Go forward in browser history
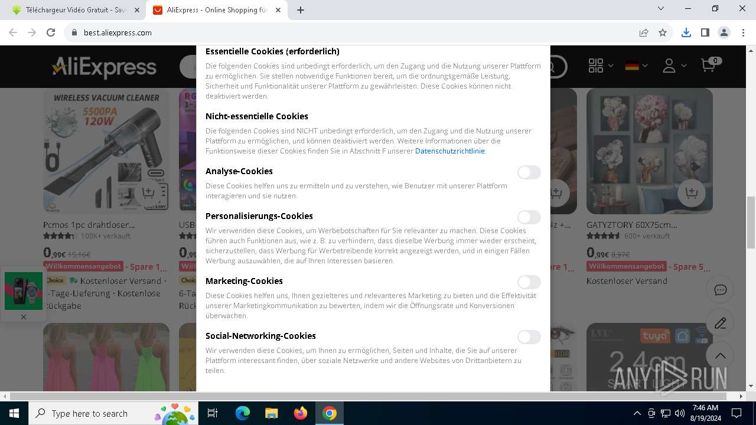The image size is (756, 425). coord(32,32)
